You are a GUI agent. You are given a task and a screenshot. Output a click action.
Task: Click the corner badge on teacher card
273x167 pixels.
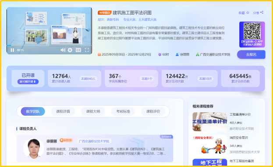[x=166, y=137]
